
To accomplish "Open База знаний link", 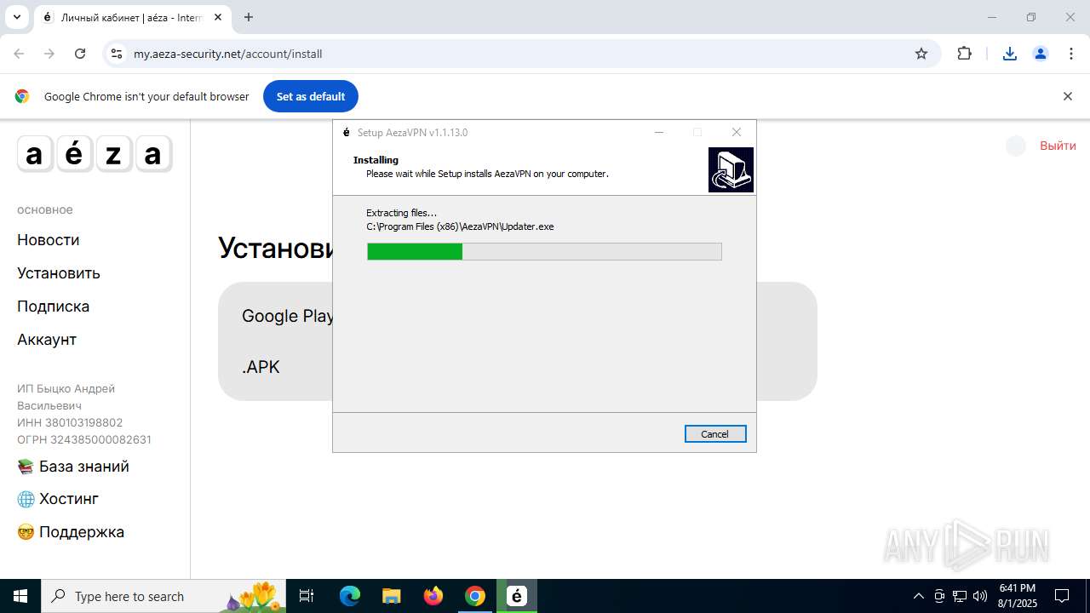I will 73,467.
